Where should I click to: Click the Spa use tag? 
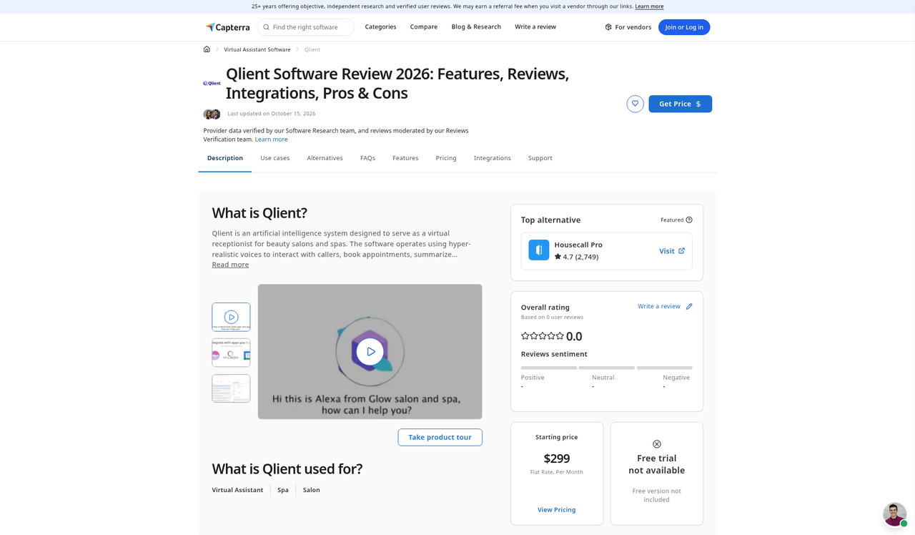pos(283,490)
